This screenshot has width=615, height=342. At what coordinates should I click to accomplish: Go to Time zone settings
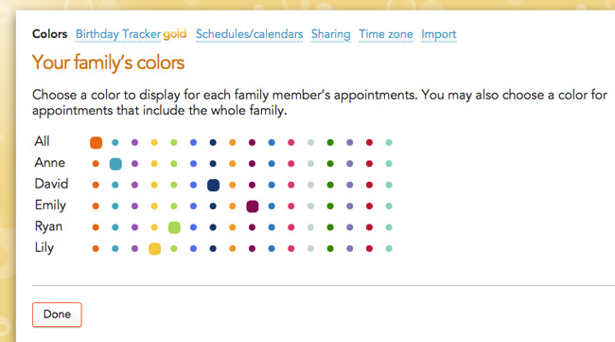pos(386,34)
